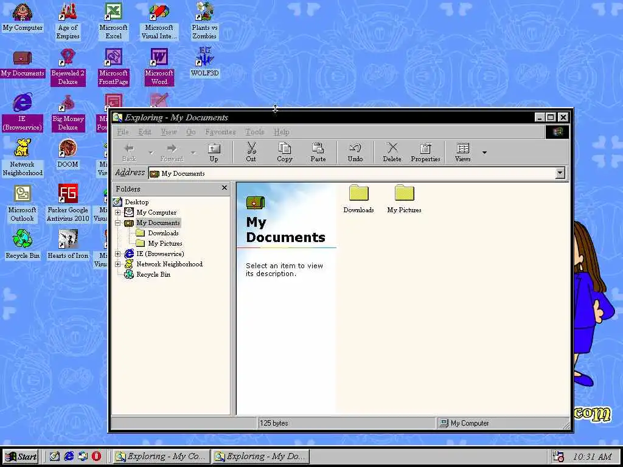Click Show Desktop quick launch icon
Viewport: 623px width, 467px height.
(x=54, y=456)
